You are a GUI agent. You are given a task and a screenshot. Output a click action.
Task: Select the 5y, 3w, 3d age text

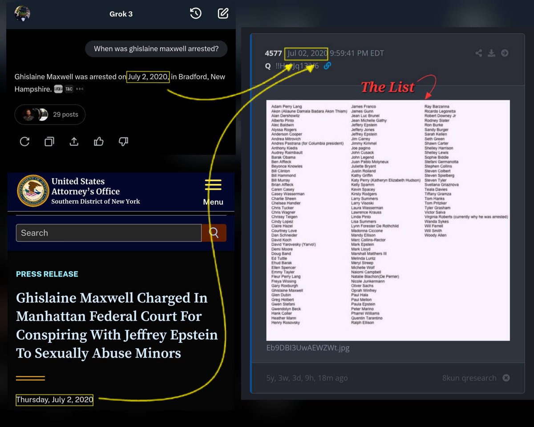tap(307, 378)
